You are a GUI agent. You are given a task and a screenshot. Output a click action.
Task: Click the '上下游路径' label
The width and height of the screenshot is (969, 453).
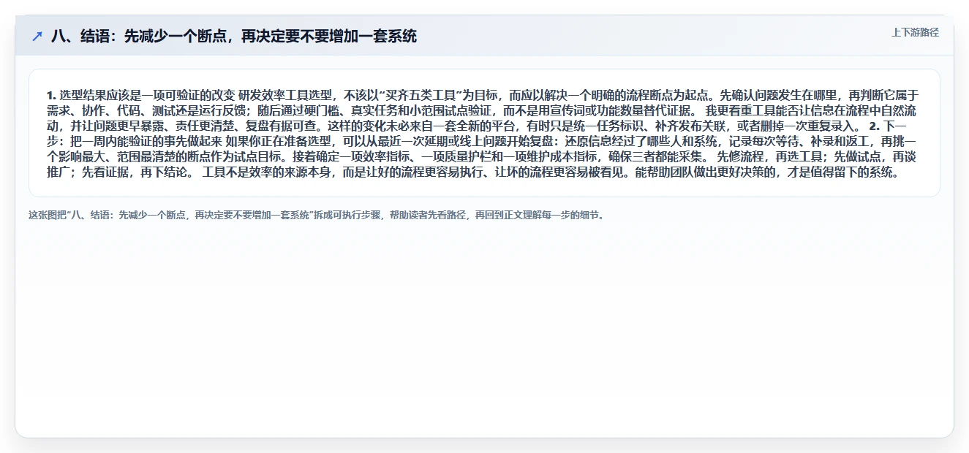(915, 32)
